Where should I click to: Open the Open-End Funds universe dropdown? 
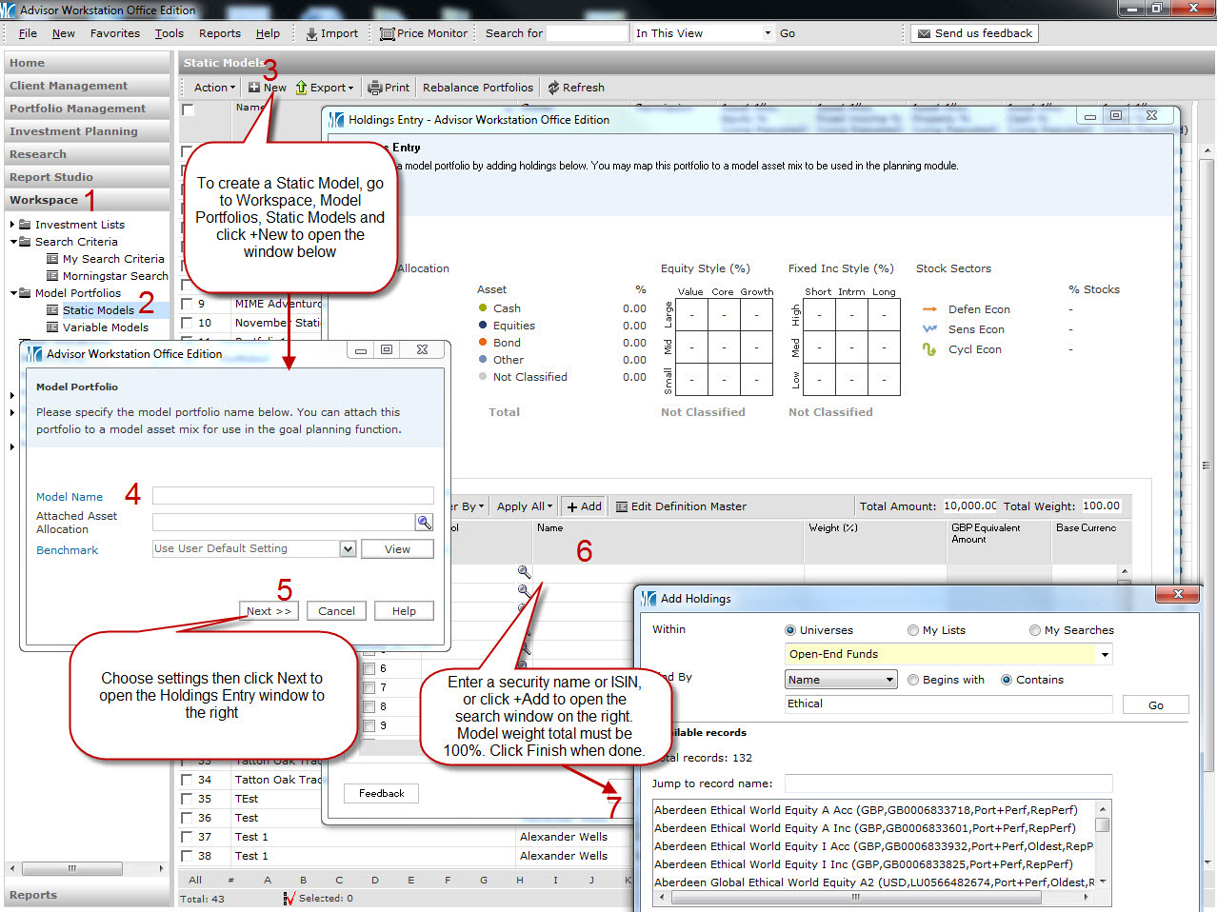click(1105, 654)
